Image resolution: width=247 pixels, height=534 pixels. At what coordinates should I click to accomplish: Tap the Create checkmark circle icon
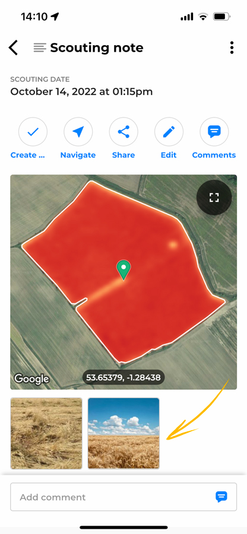tap(33, 132)
